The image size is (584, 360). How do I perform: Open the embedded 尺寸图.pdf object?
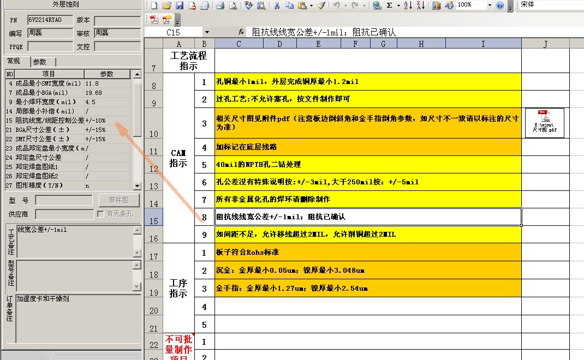[x=545, y=122]
